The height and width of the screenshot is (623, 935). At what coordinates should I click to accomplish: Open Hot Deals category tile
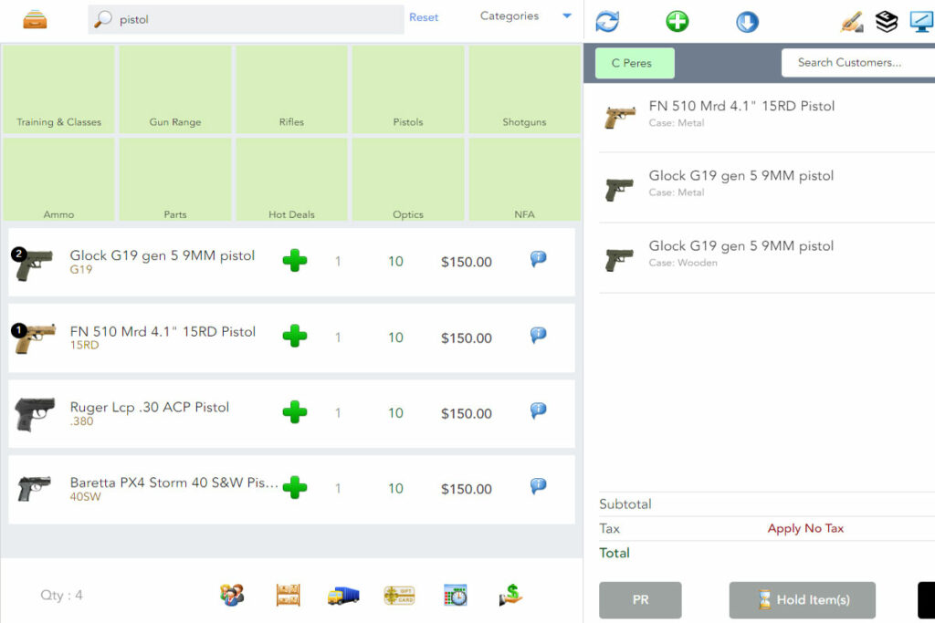point(291,180)
